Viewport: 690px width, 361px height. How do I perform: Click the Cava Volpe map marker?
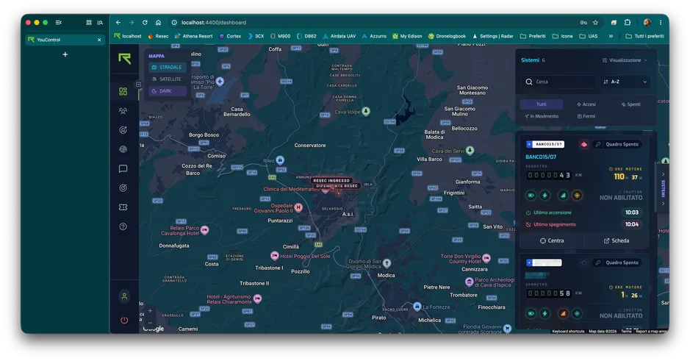pyautogui.click(x=366, y=111)
